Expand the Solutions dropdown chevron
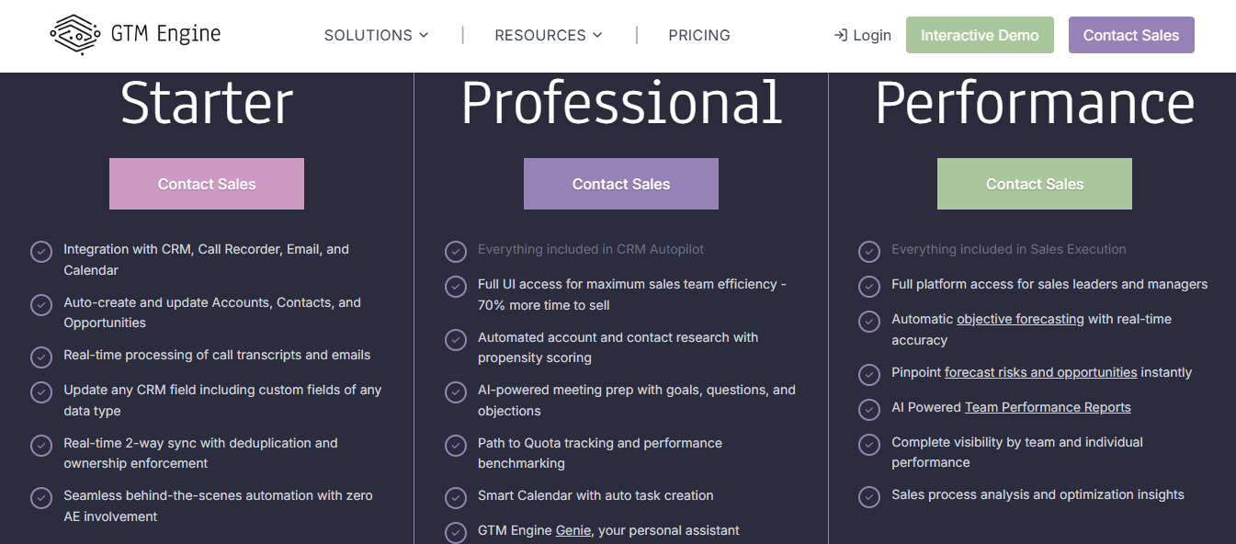This screenshot has height=544, width=1236. [x=424, y=35]
